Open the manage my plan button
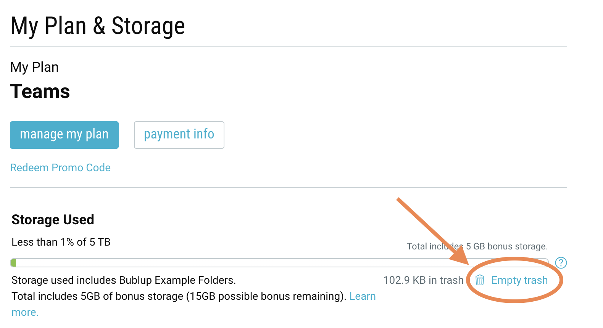603x328 pixels. (x=64, y=135)
